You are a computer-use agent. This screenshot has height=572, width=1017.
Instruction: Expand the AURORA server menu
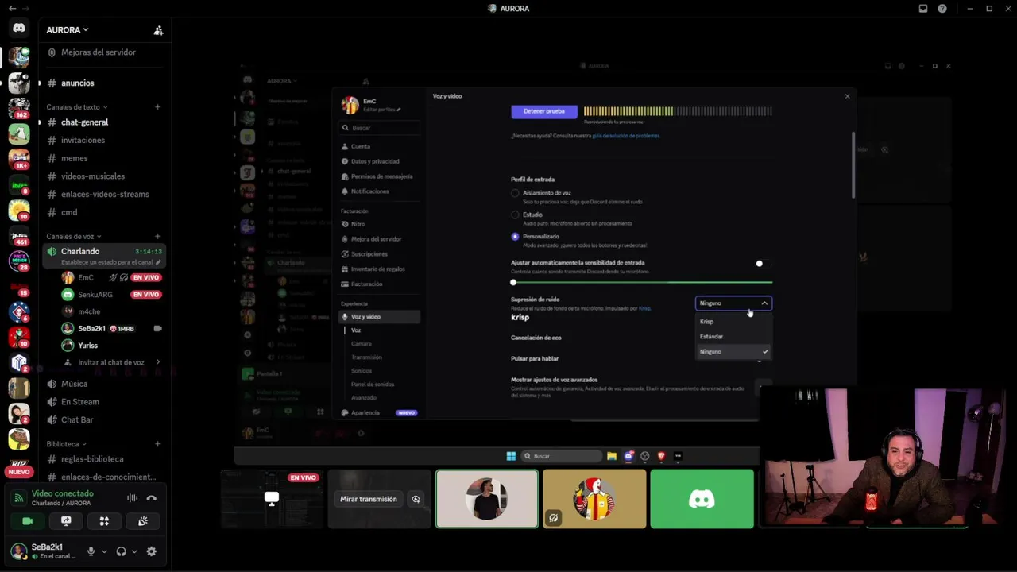coord(68,30)
